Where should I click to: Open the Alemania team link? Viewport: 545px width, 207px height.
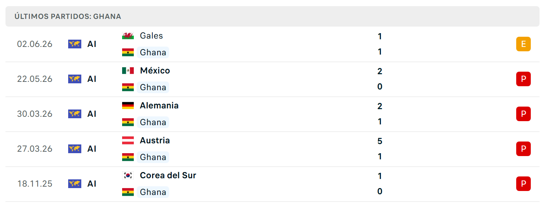pos(159,106)
